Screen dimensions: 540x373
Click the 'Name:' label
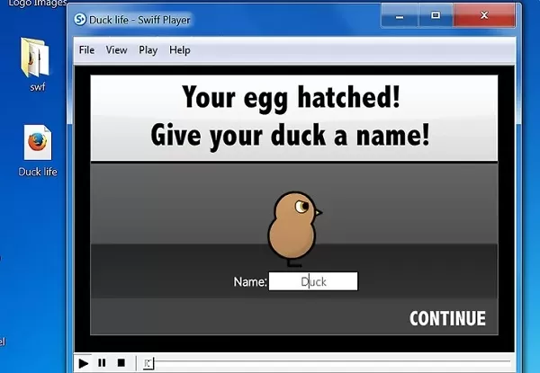click(x=250, y=282)
